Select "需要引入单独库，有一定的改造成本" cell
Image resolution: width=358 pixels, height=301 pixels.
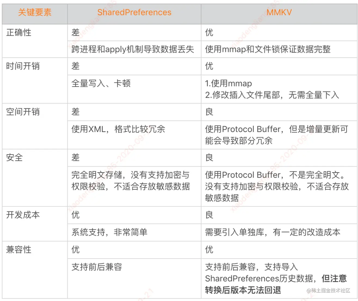coord(279,232)
